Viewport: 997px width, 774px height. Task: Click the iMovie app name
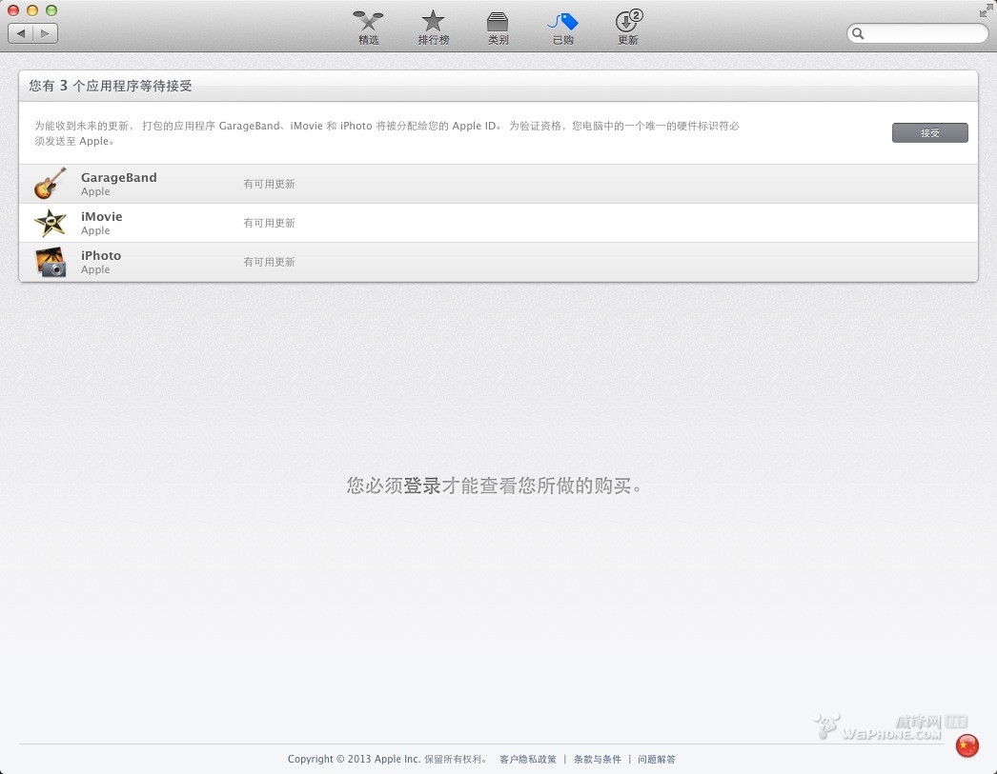pos(102,216)
